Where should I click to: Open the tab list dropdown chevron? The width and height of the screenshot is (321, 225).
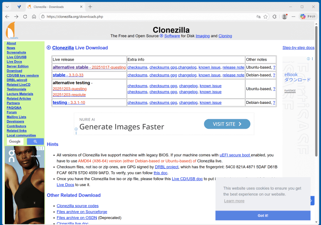tap(7, 7)
